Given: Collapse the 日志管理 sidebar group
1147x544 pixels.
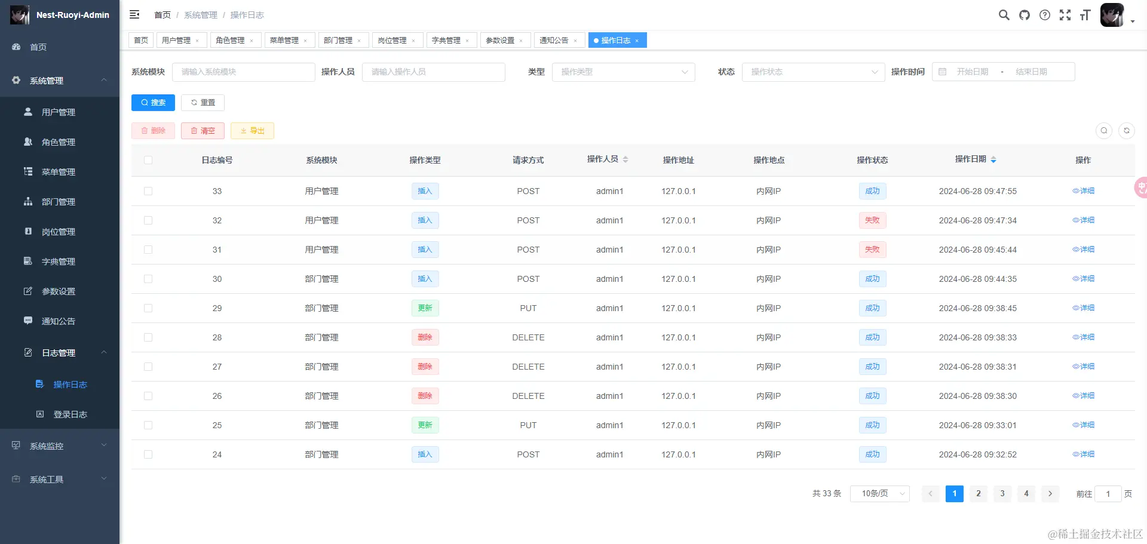Looking at the screenshot, I should 60,353.
